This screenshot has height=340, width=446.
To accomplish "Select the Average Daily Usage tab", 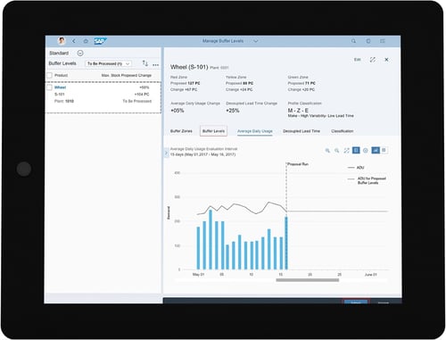I will click(255, 131).
